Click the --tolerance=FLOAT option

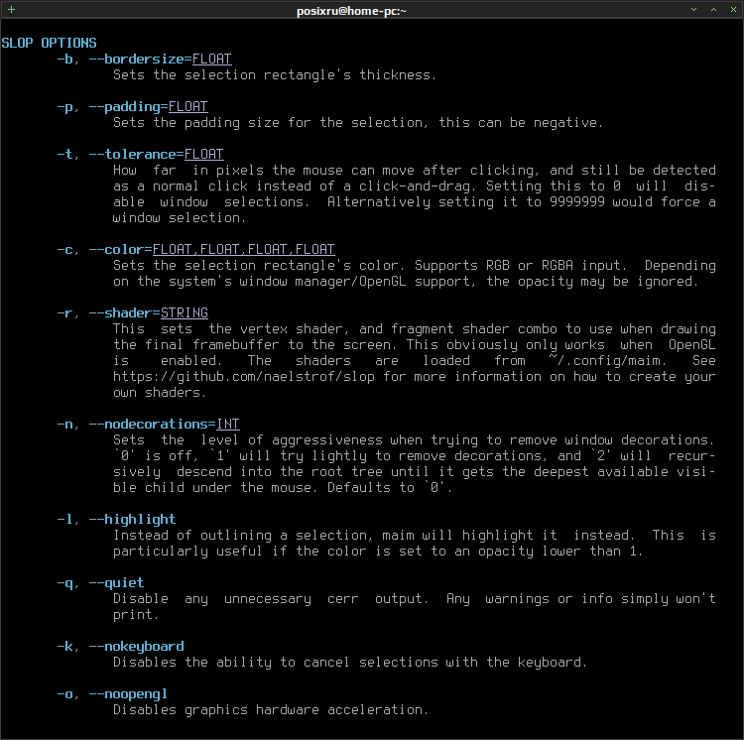(156, 154)
